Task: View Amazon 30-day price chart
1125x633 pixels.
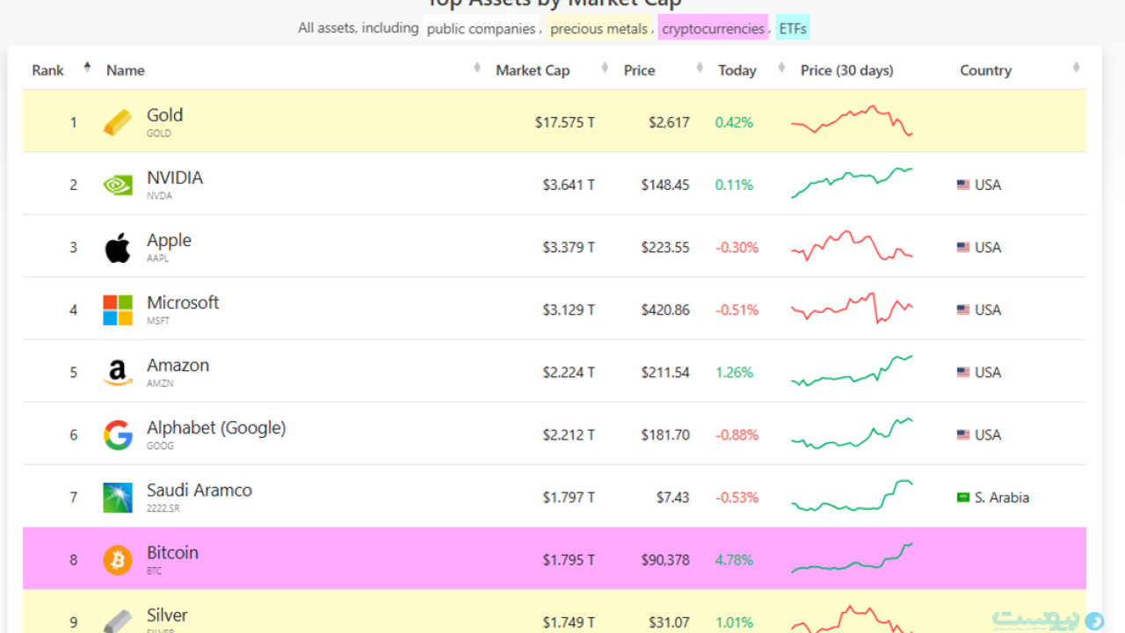Action: (852, 371)
